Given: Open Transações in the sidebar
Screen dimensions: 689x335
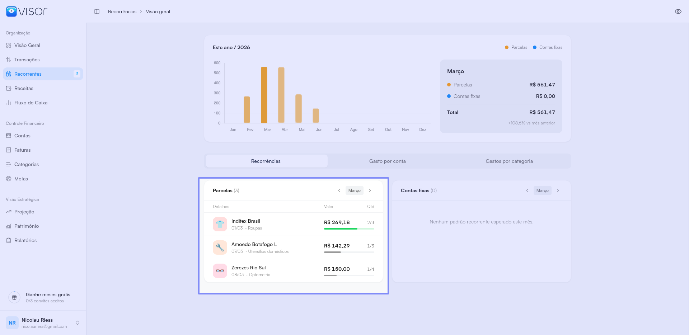Looking at the screenshot, I should [x=27, y=60].
